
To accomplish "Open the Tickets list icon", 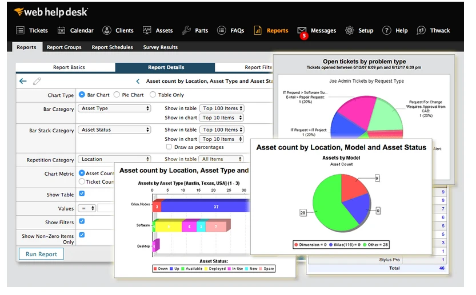I will [21, 30].
